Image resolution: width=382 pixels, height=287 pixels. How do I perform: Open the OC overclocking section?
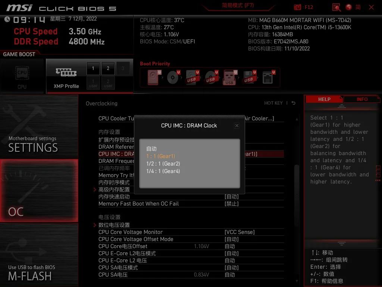(39, 191)
